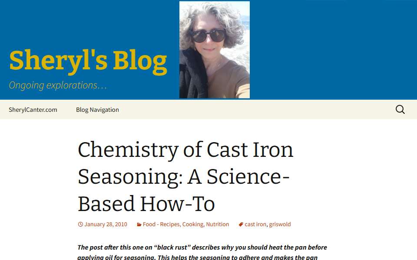417x260 pixels.
Task: Click the clock icon beside the post date
Action: point(80,224)
